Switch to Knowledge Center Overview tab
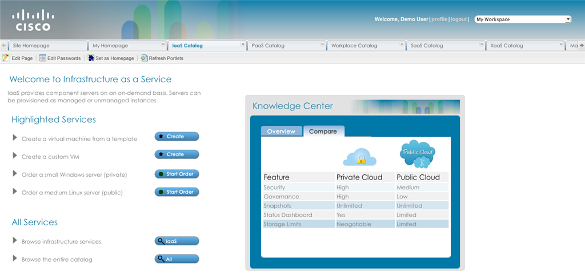This screenshot has width=585, height=275. click(281, 131)
